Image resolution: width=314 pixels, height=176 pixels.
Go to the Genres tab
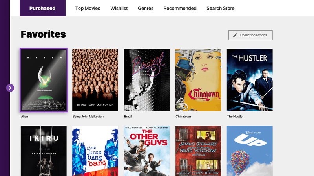coord(146,8)
